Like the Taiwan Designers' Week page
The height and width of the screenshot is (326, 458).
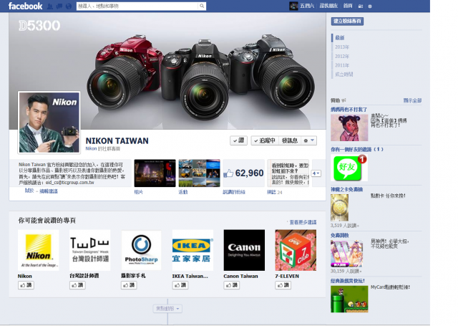tap(77, 285)
